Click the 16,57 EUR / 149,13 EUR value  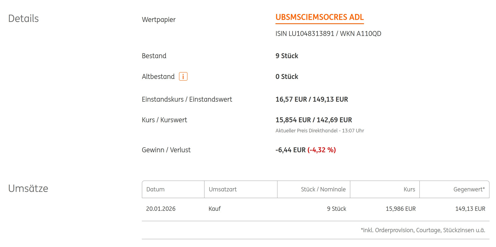pyautogui.click(x=312, y=99)
